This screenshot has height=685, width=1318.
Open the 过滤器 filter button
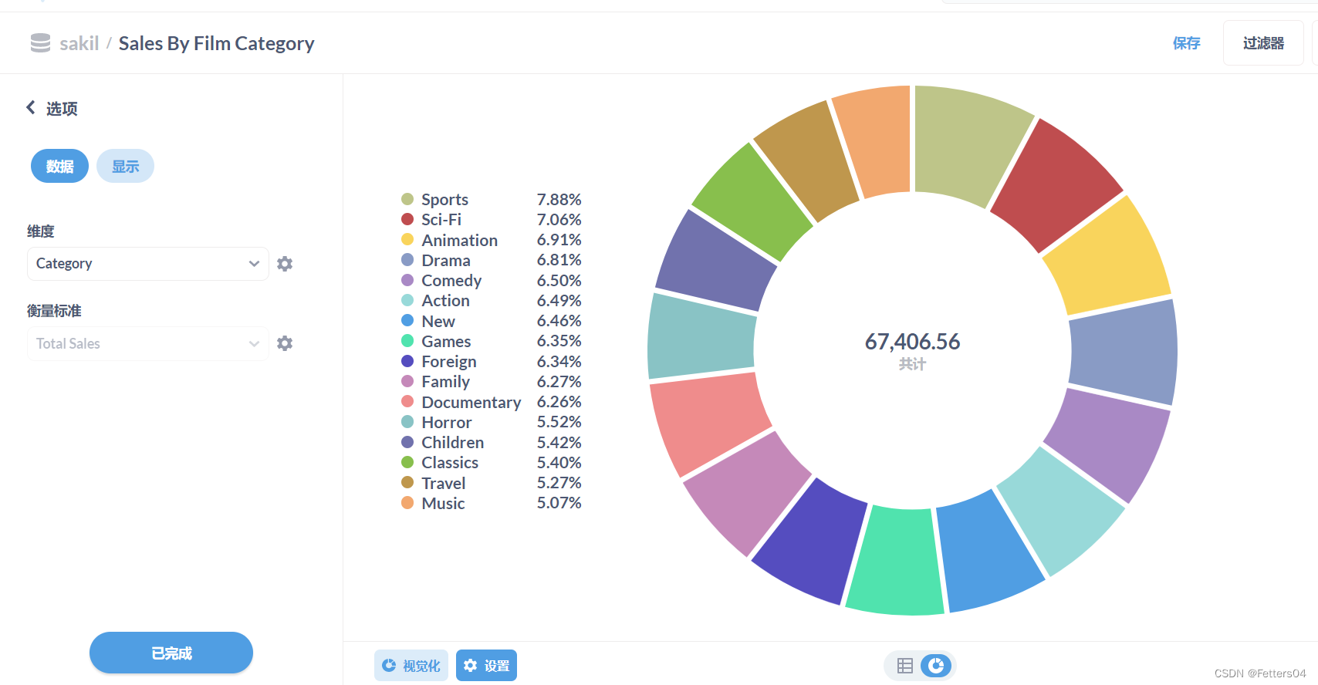tap(1263, 43)
